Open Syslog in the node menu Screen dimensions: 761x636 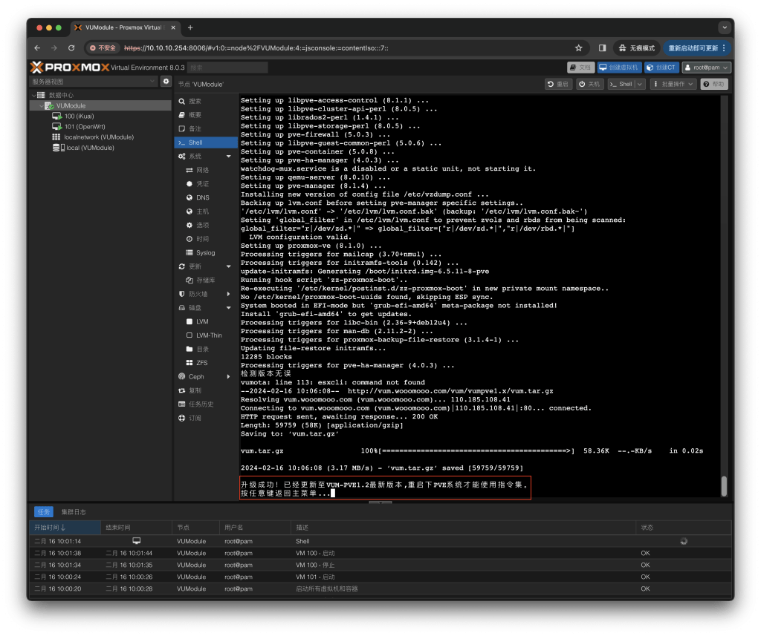pos(205,252)
